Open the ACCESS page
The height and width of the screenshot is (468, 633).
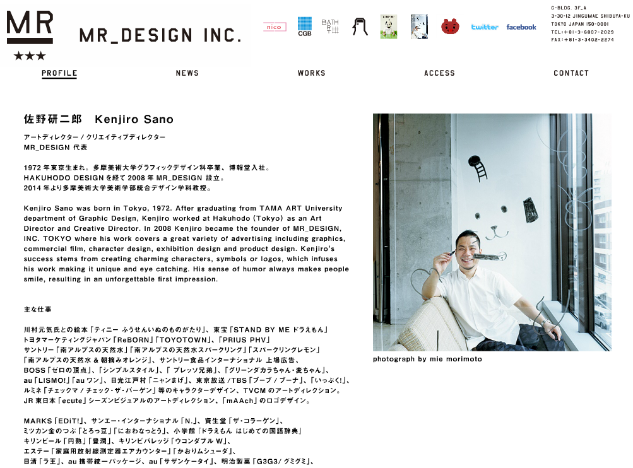coord(440,73)
